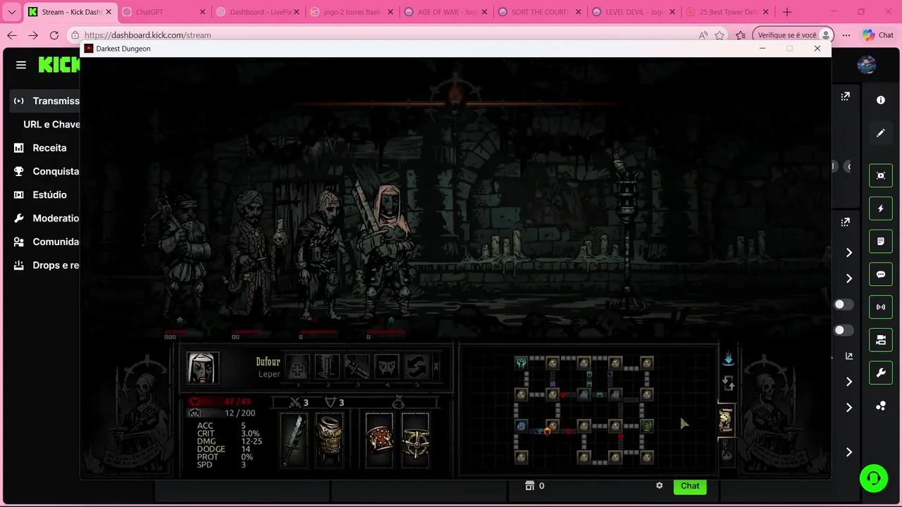The height and width of the screenshot is (507, 902).
Task: Expand the bottom chevron row in panel
Action: 849,452
